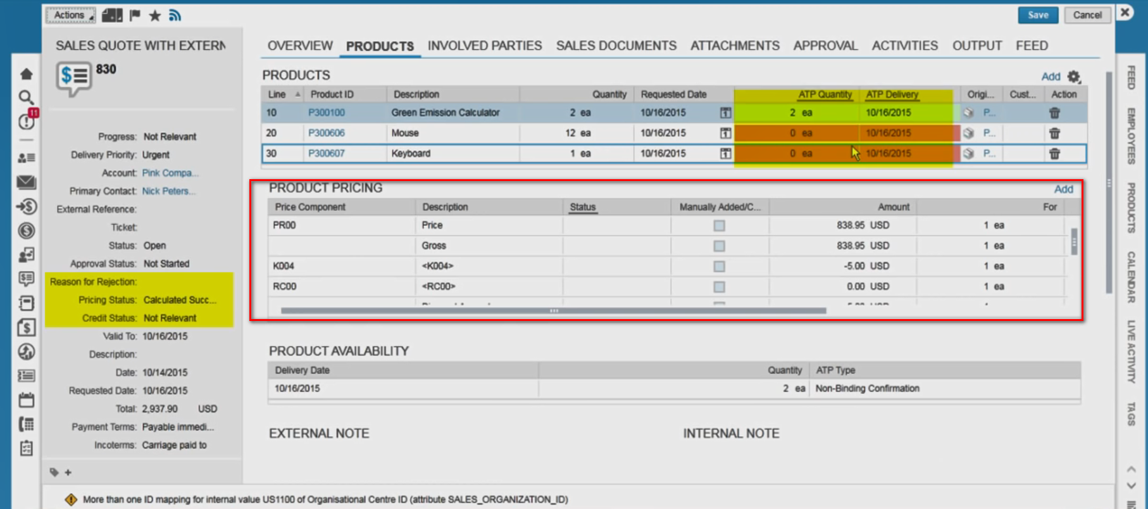Open the mail envelope icon in sidebar

click(x=26, y=182)
